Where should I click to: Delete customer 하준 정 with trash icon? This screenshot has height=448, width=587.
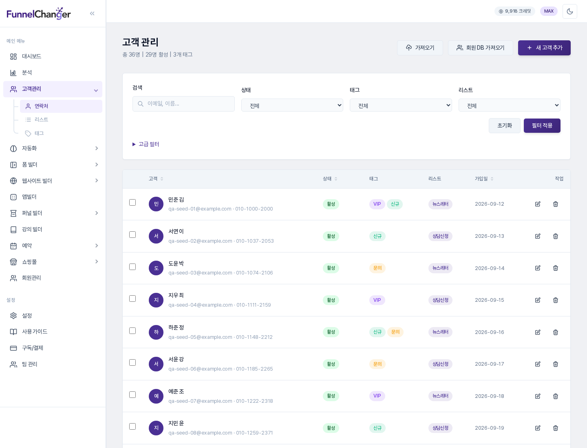(556, 332)
